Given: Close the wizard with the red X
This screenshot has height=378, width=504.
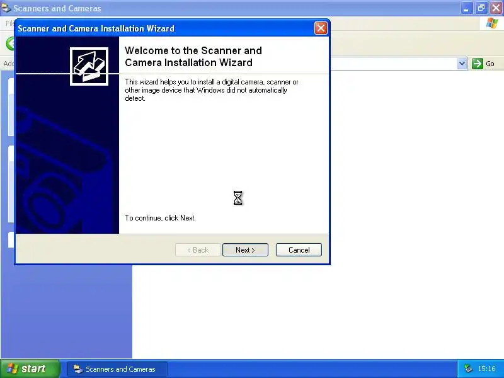Looking at the screenshot, I should (321, 28).
